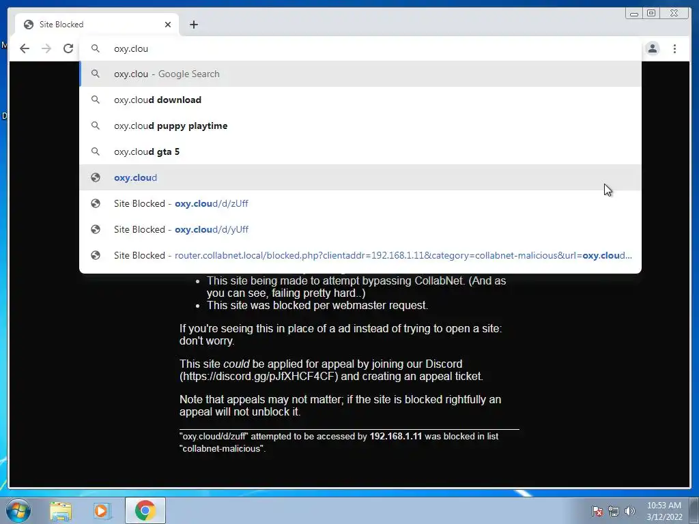The height and width of the screenshot is (524, 699).
Task: Click 'This site was blocked per webmaster request.'
Action: (x=317, y=305)
